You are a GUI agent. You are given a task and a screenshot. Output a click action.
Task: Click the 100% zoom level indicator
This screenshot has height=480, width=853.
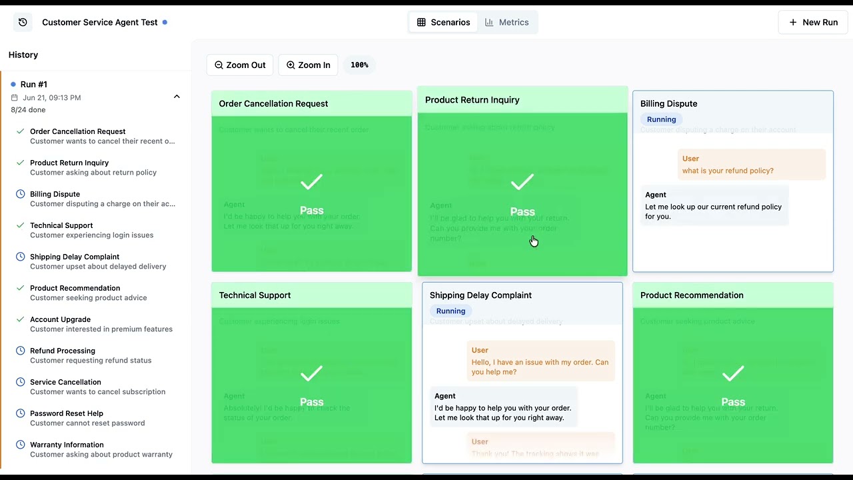click(x=359, y=65)
